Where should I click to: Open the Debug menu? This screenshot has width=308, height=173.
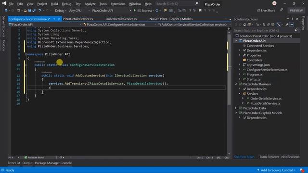(x=66, y=4)
